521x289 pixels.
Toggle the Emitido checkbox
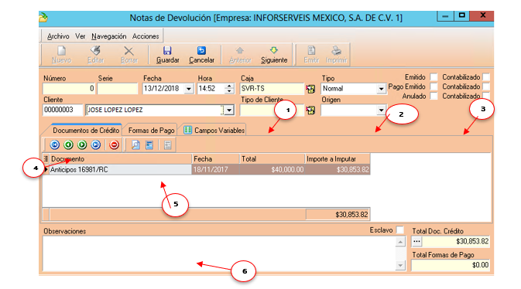pos(434,77)
